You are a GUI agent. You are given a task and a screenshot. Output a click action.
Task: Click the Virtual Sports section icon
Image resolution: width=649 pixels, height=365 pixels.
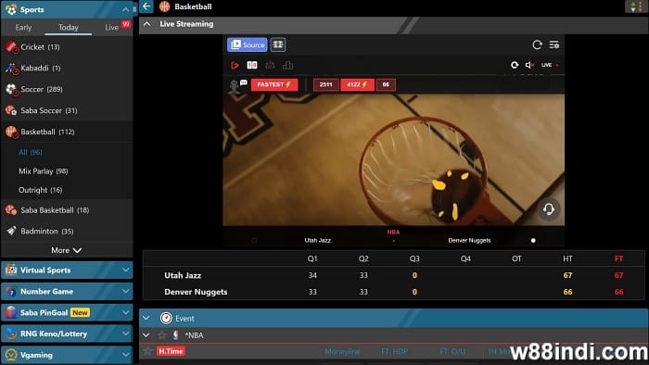tap(11, 270)
